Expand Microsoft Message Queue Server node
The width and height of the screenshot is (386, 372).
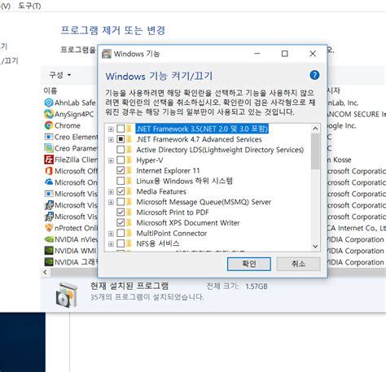(111, 202)
